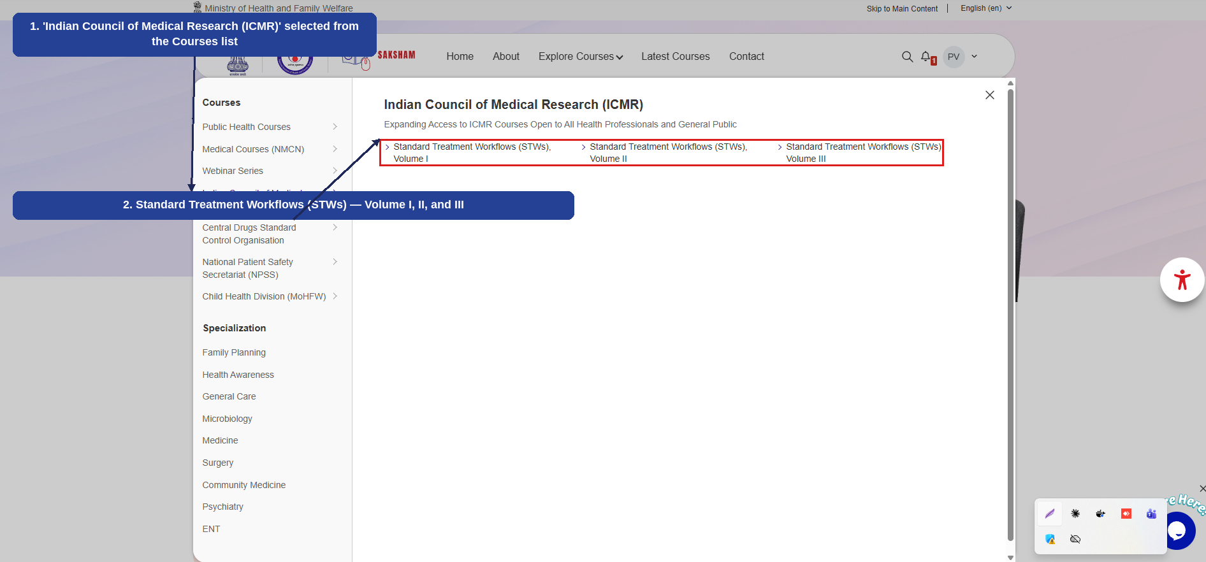Open Latest Courses in navigation bar

point(676,57)
